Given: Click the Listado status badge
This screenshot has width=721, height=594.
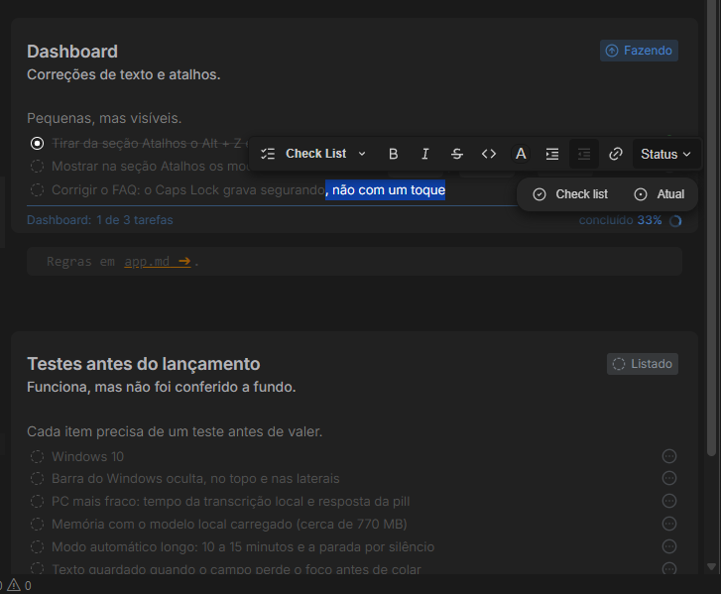Looking at the screenshot, I should (643, 364).
